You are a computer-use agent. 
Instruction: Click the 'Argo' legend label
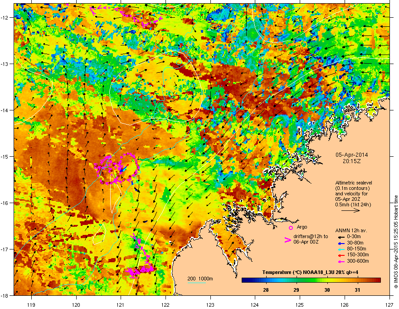[302, 227]
